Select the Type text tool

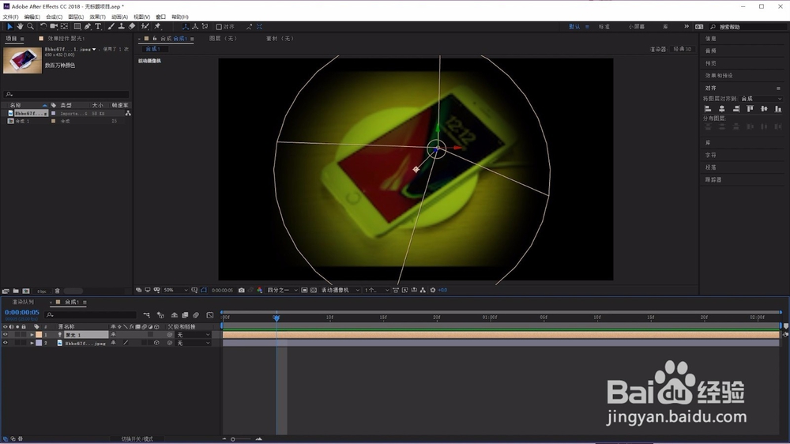coord(98,26)
